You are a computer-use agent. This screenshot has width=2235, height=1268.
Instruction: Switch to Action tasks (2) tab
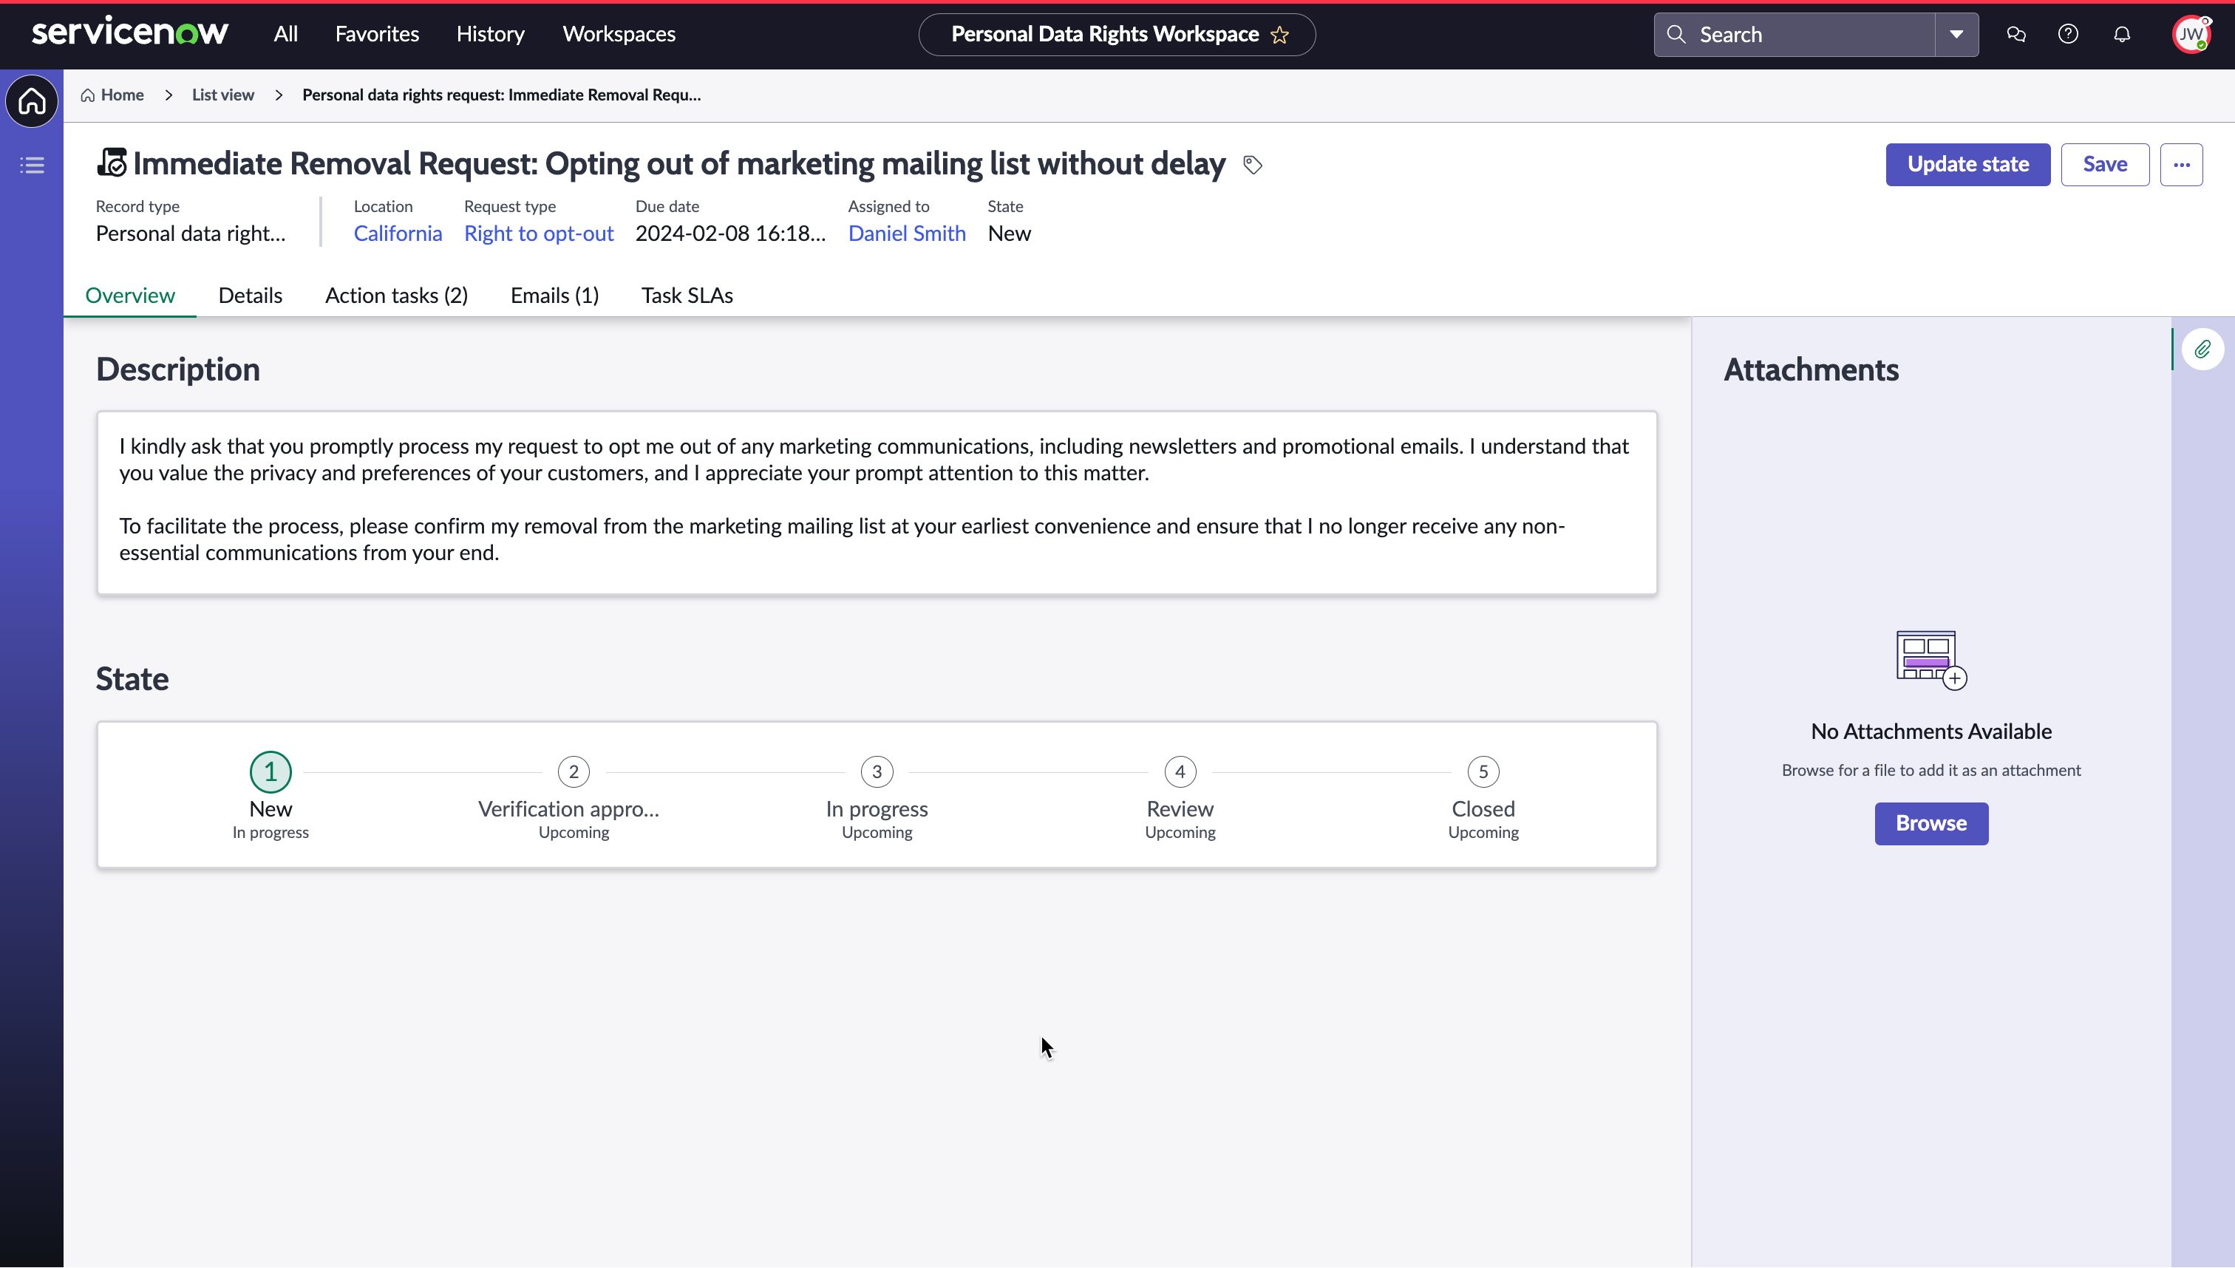pyautogui.click(x=396, y=296)
